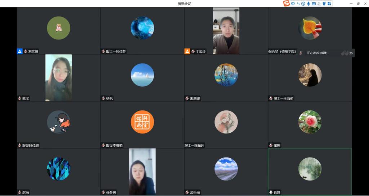Toggle Sogou punctuation mode
This screenshot has width=369, height=196.
tap(298, 4)
